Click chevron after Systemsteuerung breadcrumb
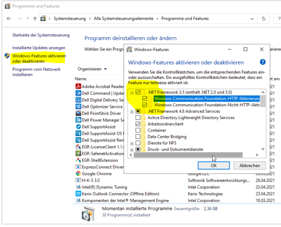This screenshot has height=227, width=281. [90, 19]
